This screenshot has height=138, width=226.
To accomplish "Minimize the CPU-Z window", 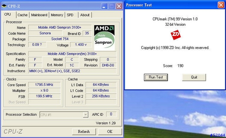I will click(x=104, y=6).
